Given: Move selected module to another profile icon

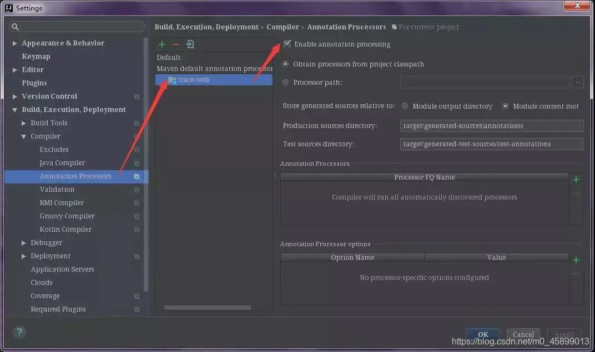Looking at the screenshot, I should point(190,44).
